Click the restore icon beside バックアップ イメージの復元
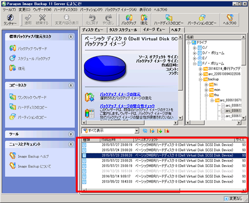The height and width of the screenshot is (203, 249). pos(90,97)
